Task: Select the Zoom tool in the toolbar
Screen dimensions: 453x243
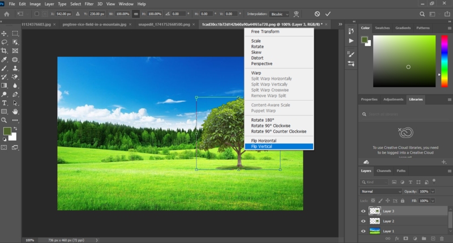Action: (5, 120)
